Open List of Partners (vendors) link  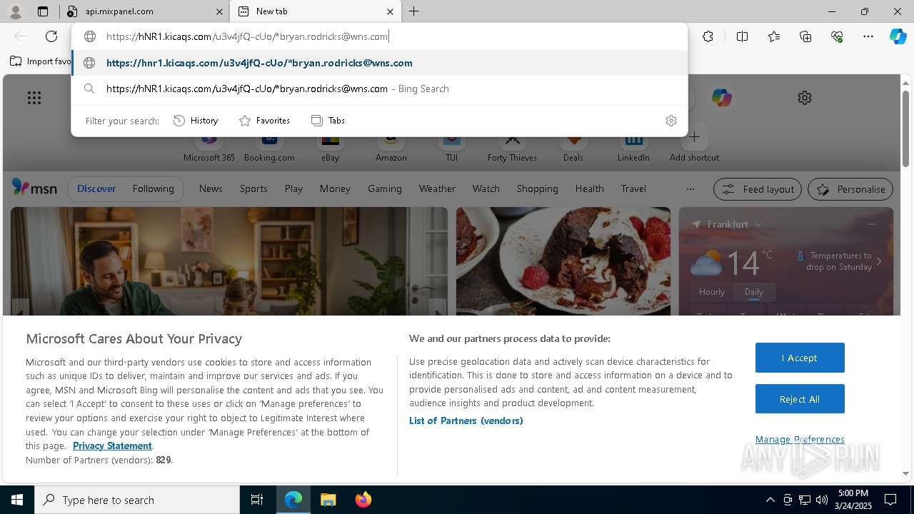[x=466, y=421]
